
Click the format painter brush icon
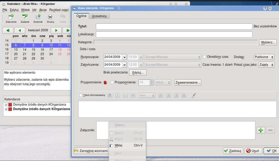[x=194, y=96]
